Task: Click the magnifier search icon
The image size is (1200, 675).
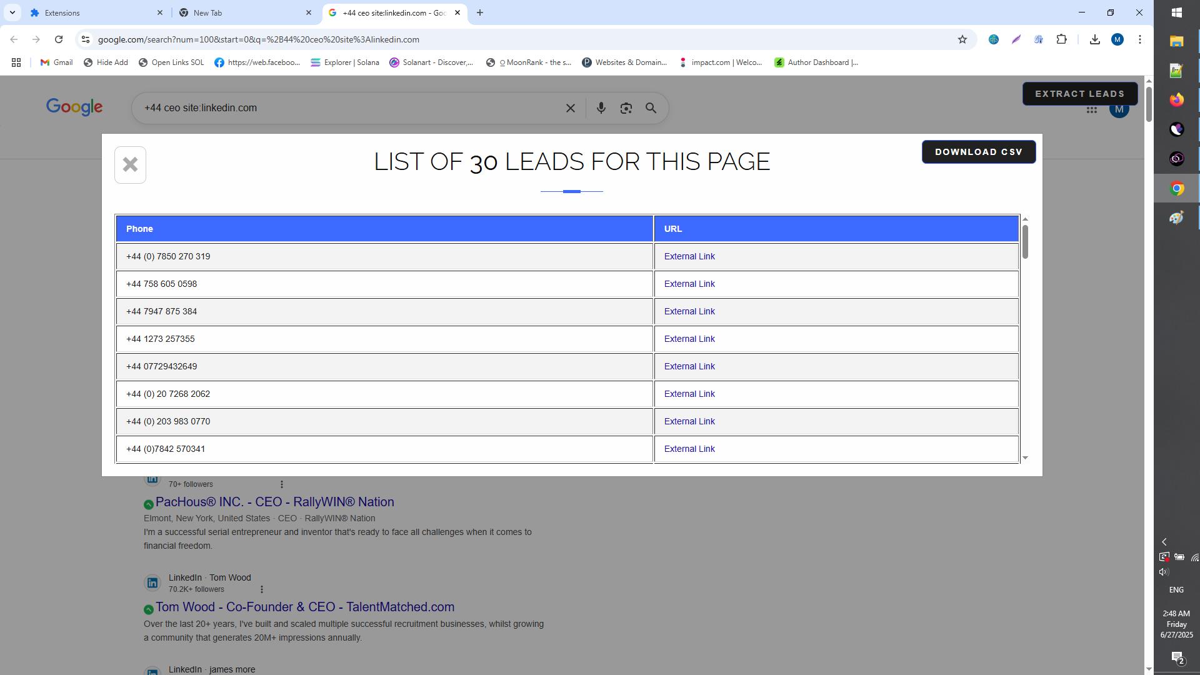Action: pyautogui.click(x=651, y=108)
